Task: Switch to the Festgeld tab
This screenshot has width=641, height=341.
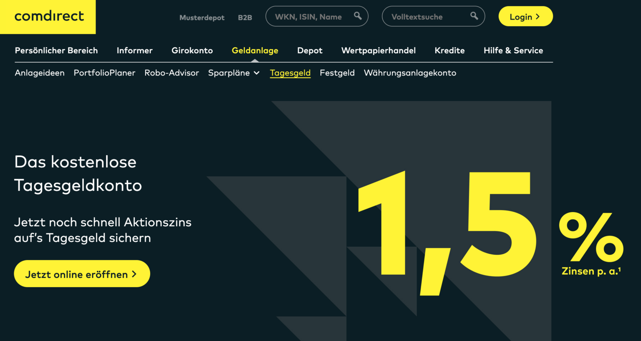Action: click(337, 73)
